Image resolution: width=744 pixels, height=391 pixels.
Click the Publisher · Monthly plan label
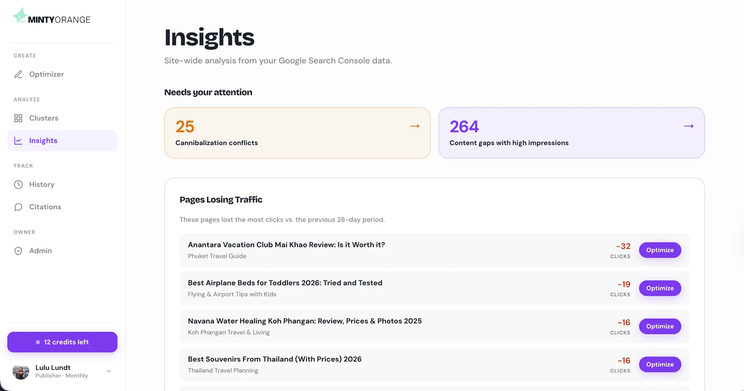(x=62, y=376)
